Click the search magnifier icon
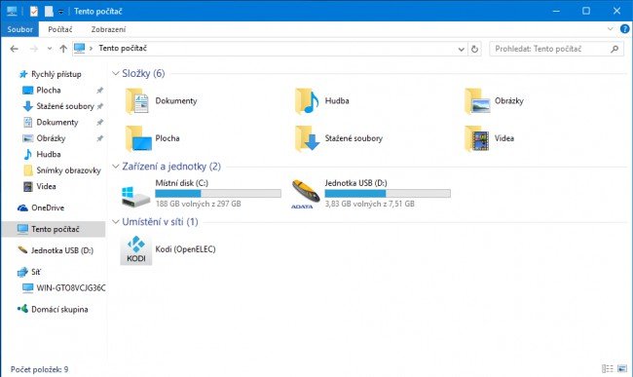 pyautogui.click(x=614, y=49)
